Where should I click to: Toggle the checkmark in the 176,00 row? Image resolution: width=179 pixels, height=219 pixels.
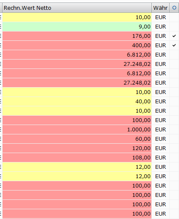[174, 36]
